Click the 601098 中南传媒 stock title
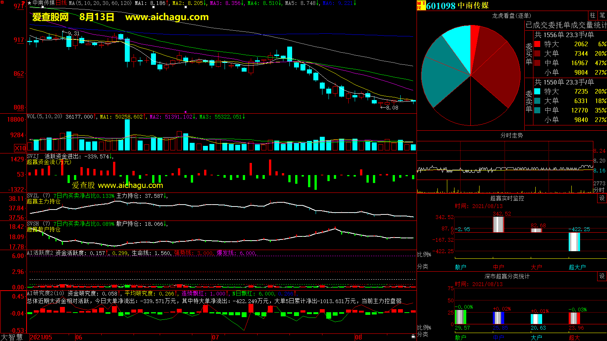Screen dimensions: 607x341 point(458,6)
